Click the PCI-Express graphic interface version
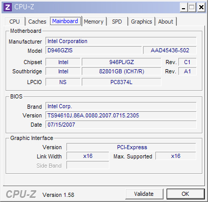208x202 pixels. pos(131,147)
